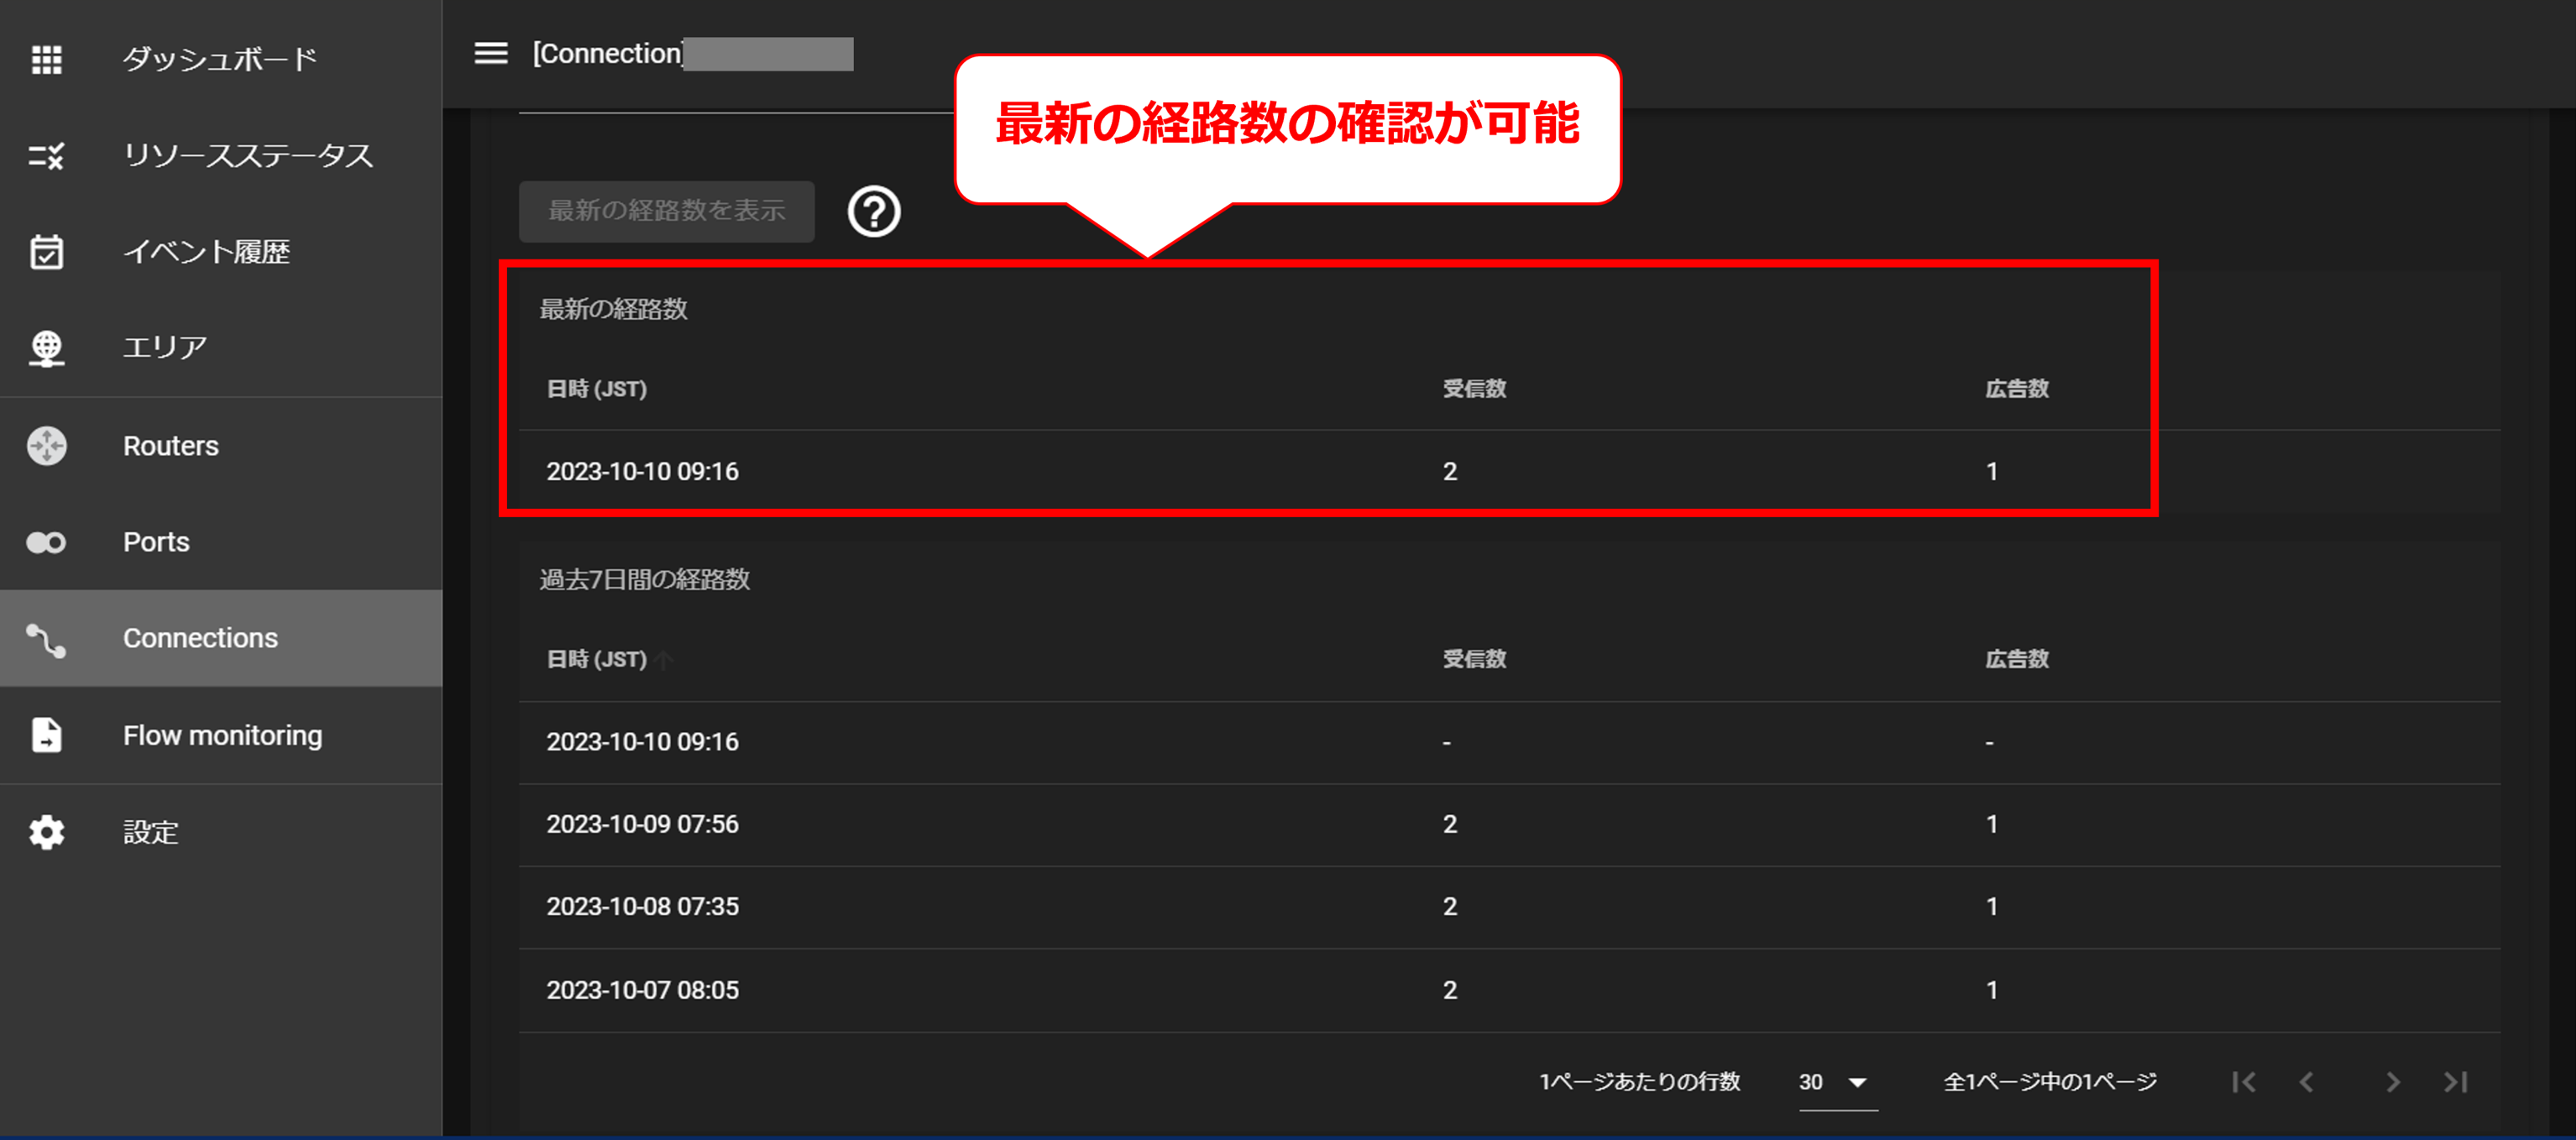Select the Flow monitoring menu item
The width and height of the screenshot is (2576, 1140).
coord(222,735)
